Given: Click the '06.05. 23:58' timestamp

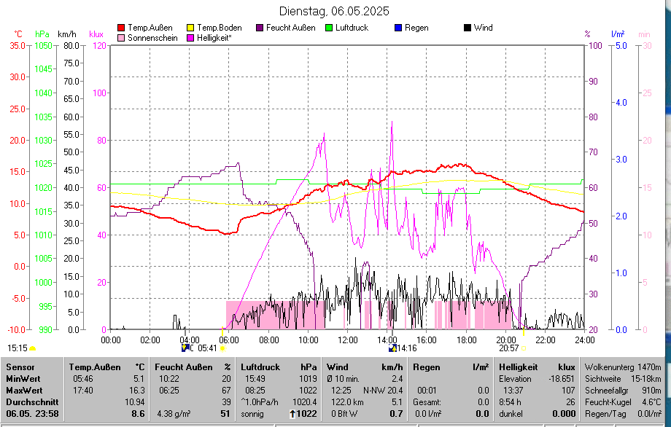Looking at the screenshot, I should point(32,414).
